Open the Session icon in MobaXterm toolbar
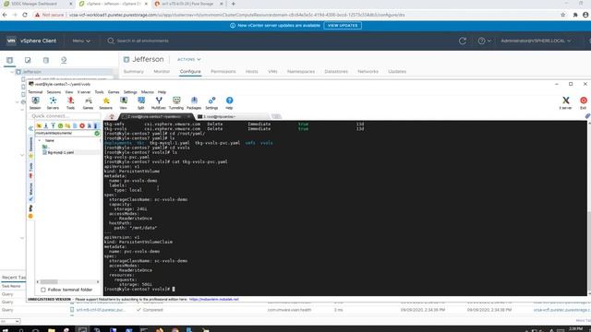The width and height of the screenshot is (591, 332). click(35, 102)
